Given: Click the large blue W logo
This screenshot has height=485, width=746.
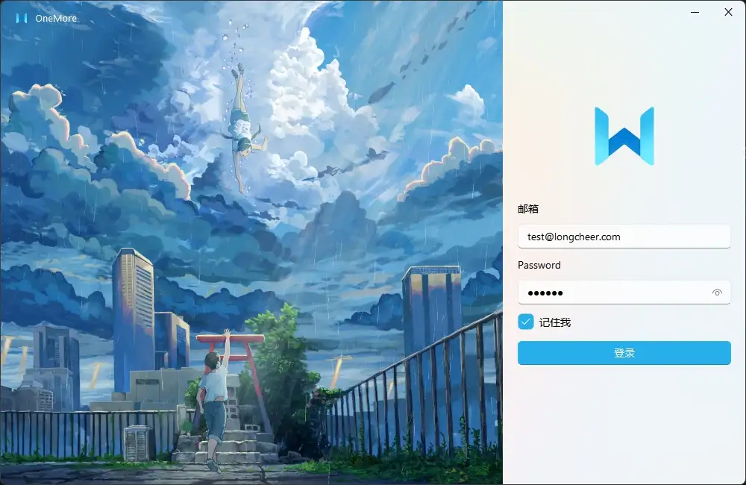Looking at the screenshot, I should 624,136.
